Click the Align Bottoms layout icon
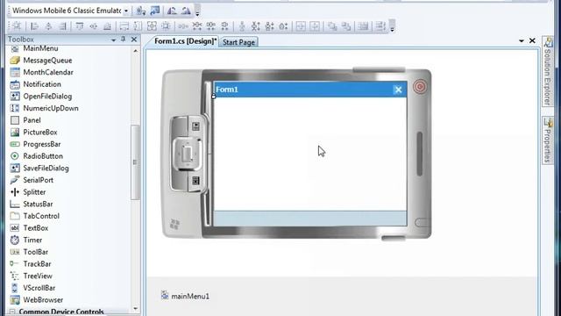This screenshot has width=561, height=316. pyautogui.click(x=107, y=26)
